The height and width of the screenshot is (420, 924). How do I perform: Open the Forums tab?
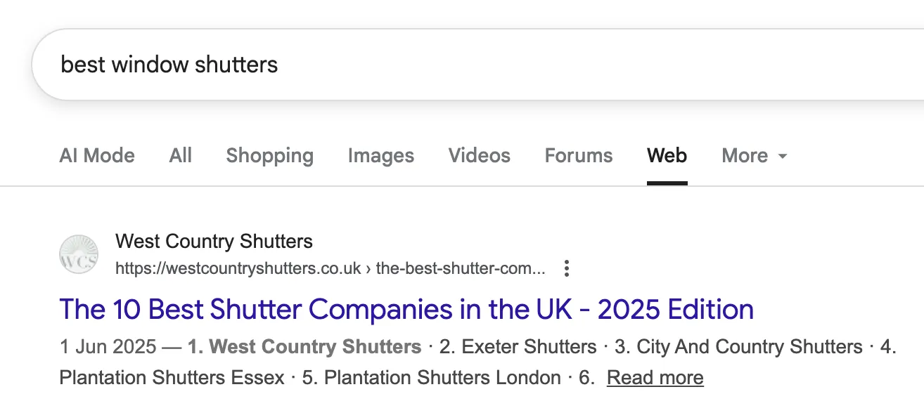point(578,156)
